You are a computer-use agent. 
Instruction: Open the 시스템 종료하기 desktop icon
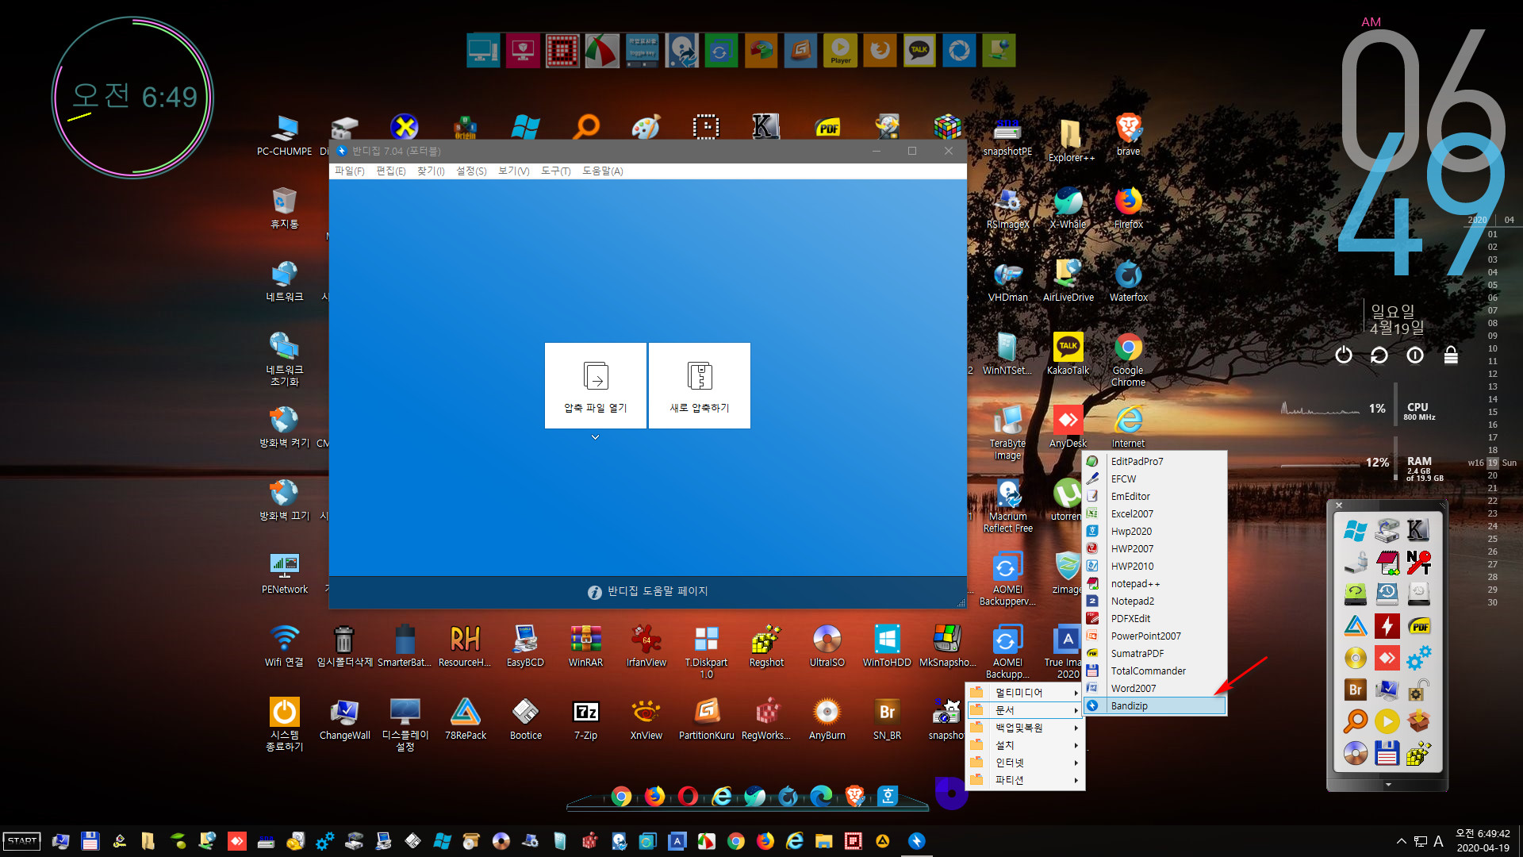pos(284,724)
